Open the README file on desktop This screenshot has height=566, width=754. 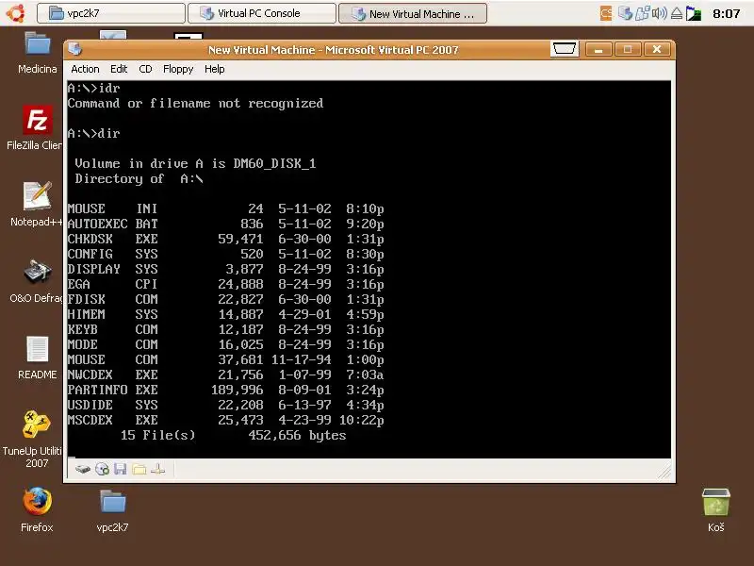point(37,358)
